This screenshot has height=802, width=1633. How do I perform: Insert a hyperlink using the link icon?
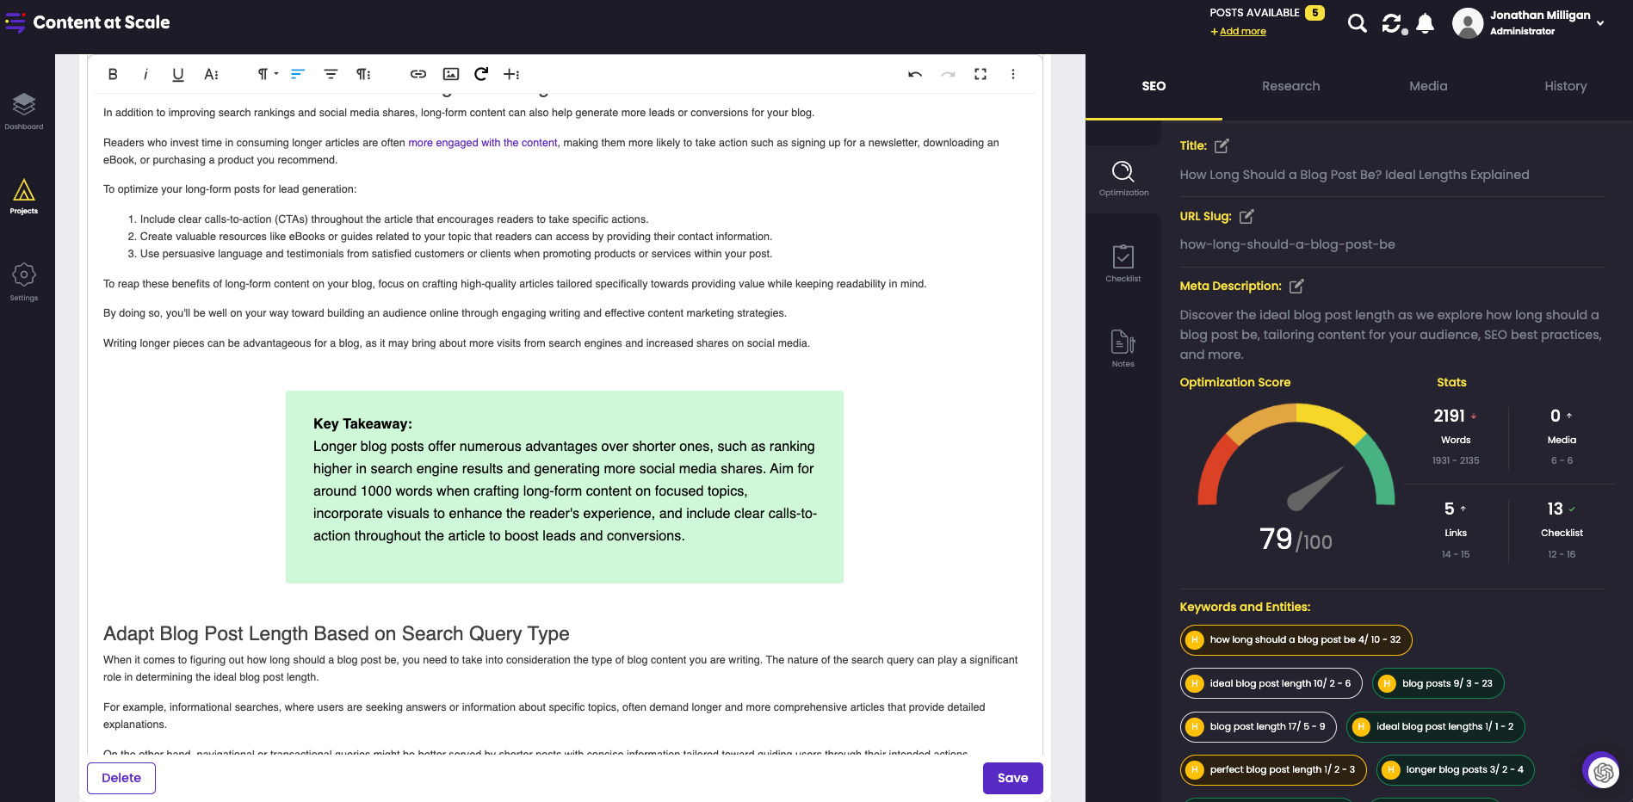418,74
